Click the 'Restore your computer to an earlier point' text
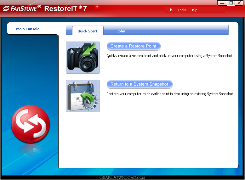 click(x=170, y=94)
